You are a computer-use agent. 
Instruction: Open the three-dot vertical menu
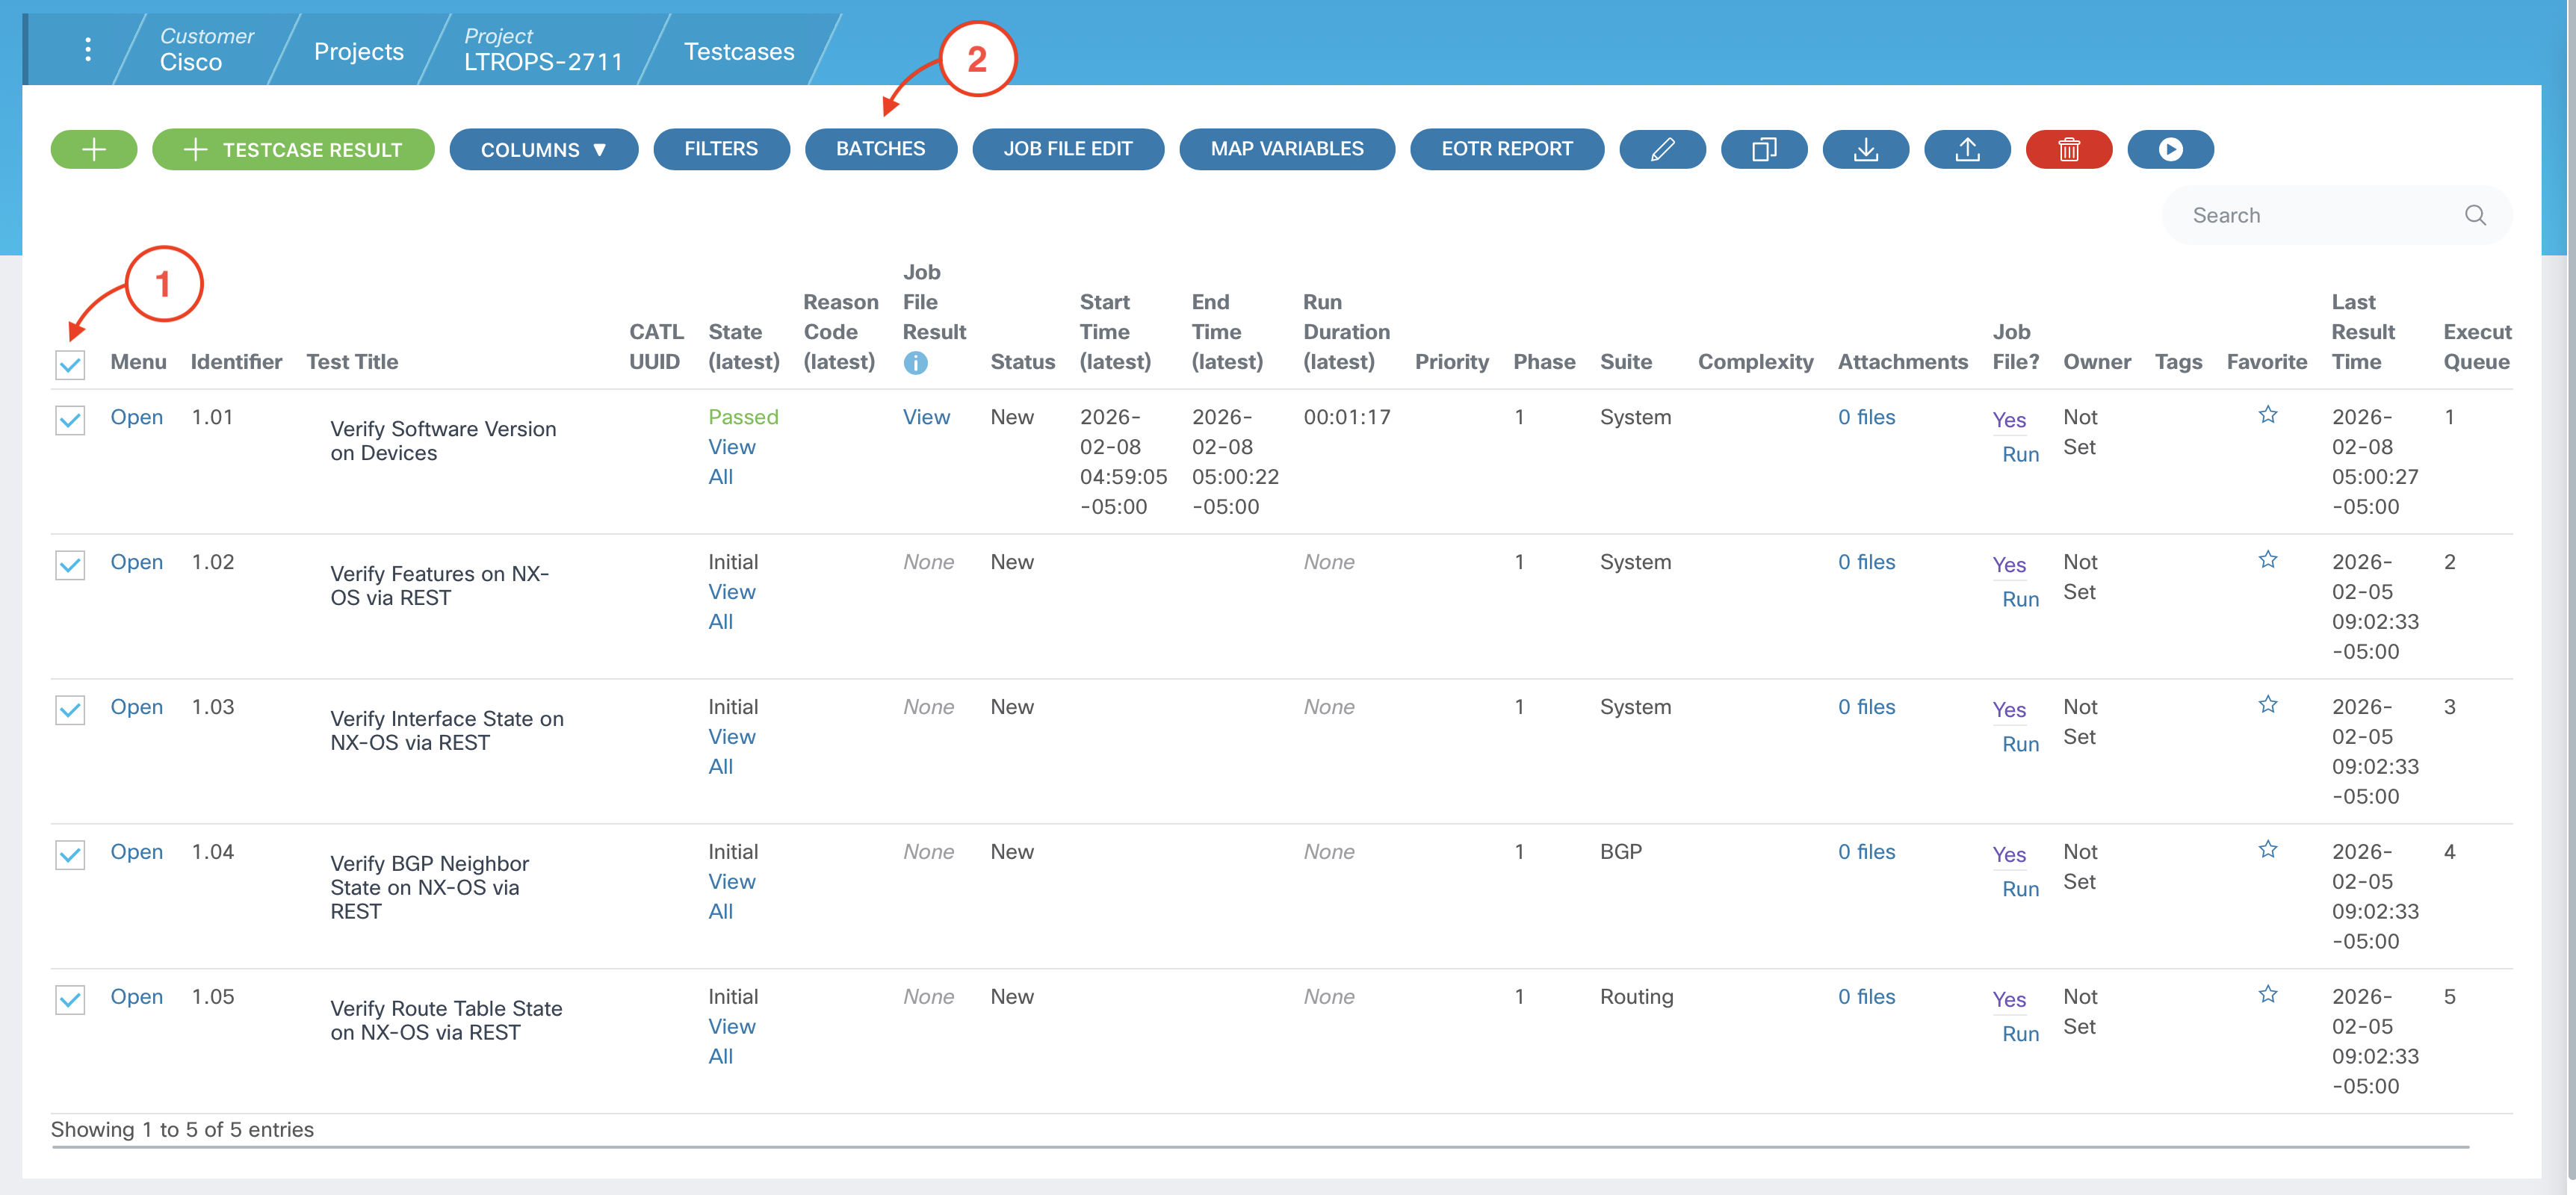click(88, 50)
